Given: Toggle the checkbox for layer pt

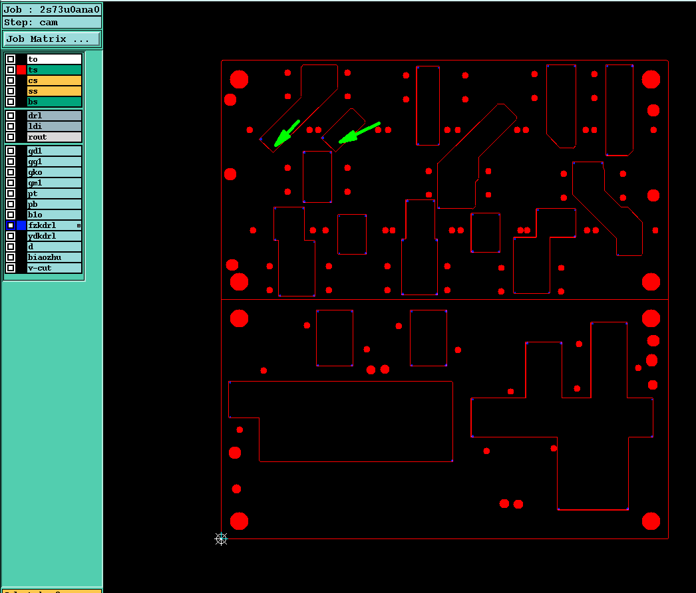Looking at the screenshot, I should [11, 193].
